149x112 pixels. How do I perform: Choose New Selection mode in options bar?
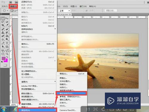coord(12,10)
